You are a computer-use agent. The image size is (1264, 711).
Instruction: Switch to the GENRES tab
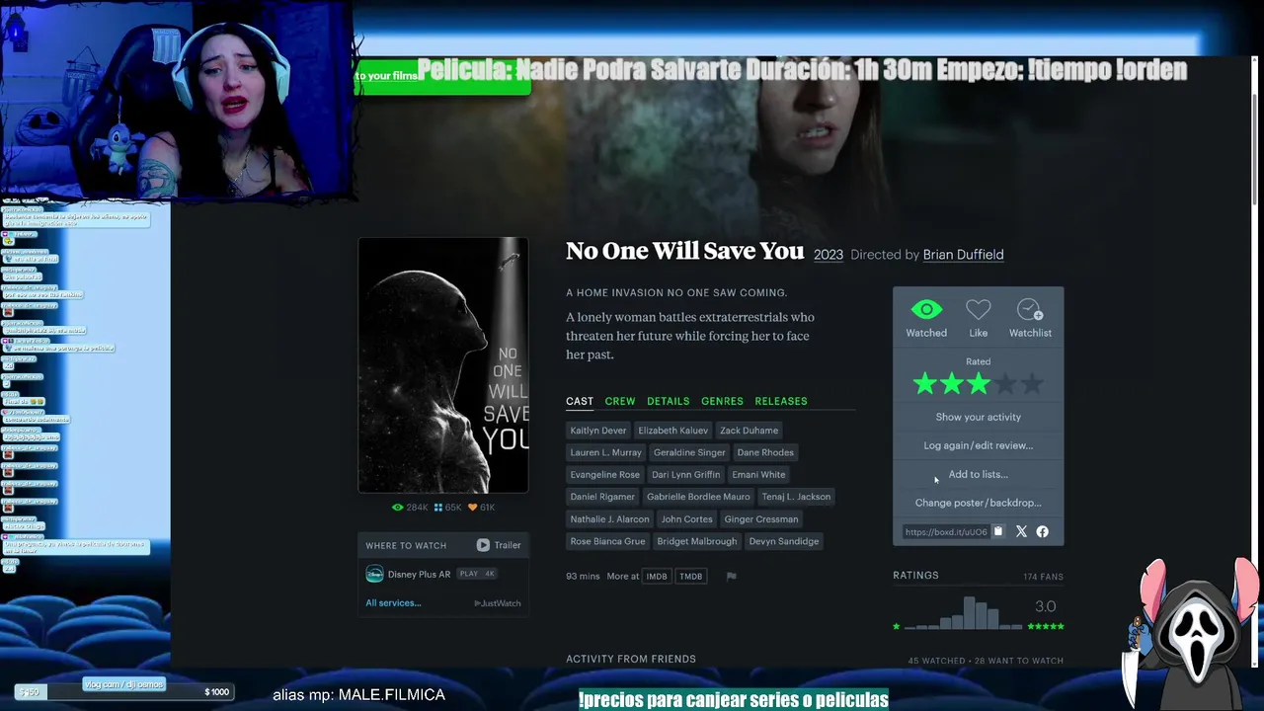pos(722,401)
